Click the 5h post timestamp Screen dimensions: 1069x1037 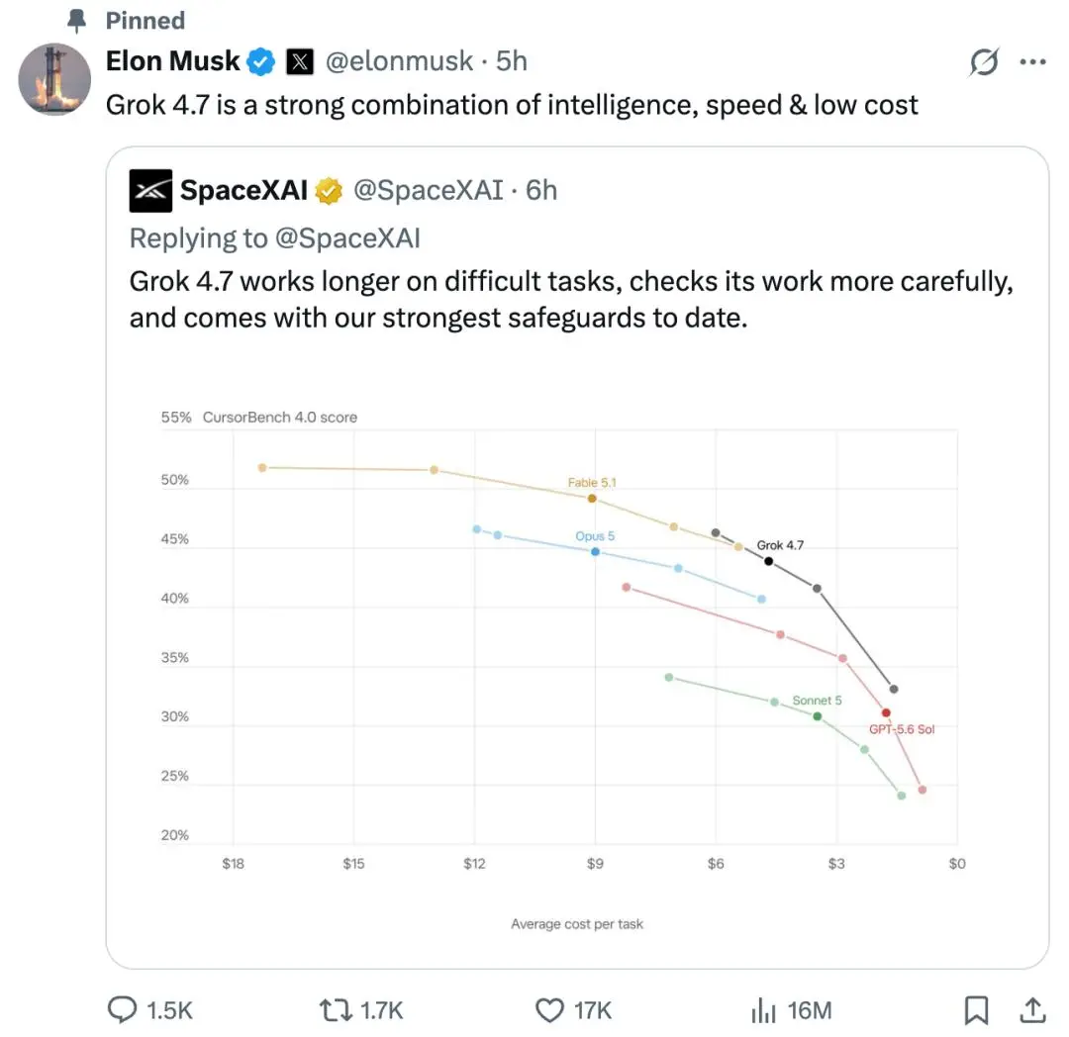[512, 61]
